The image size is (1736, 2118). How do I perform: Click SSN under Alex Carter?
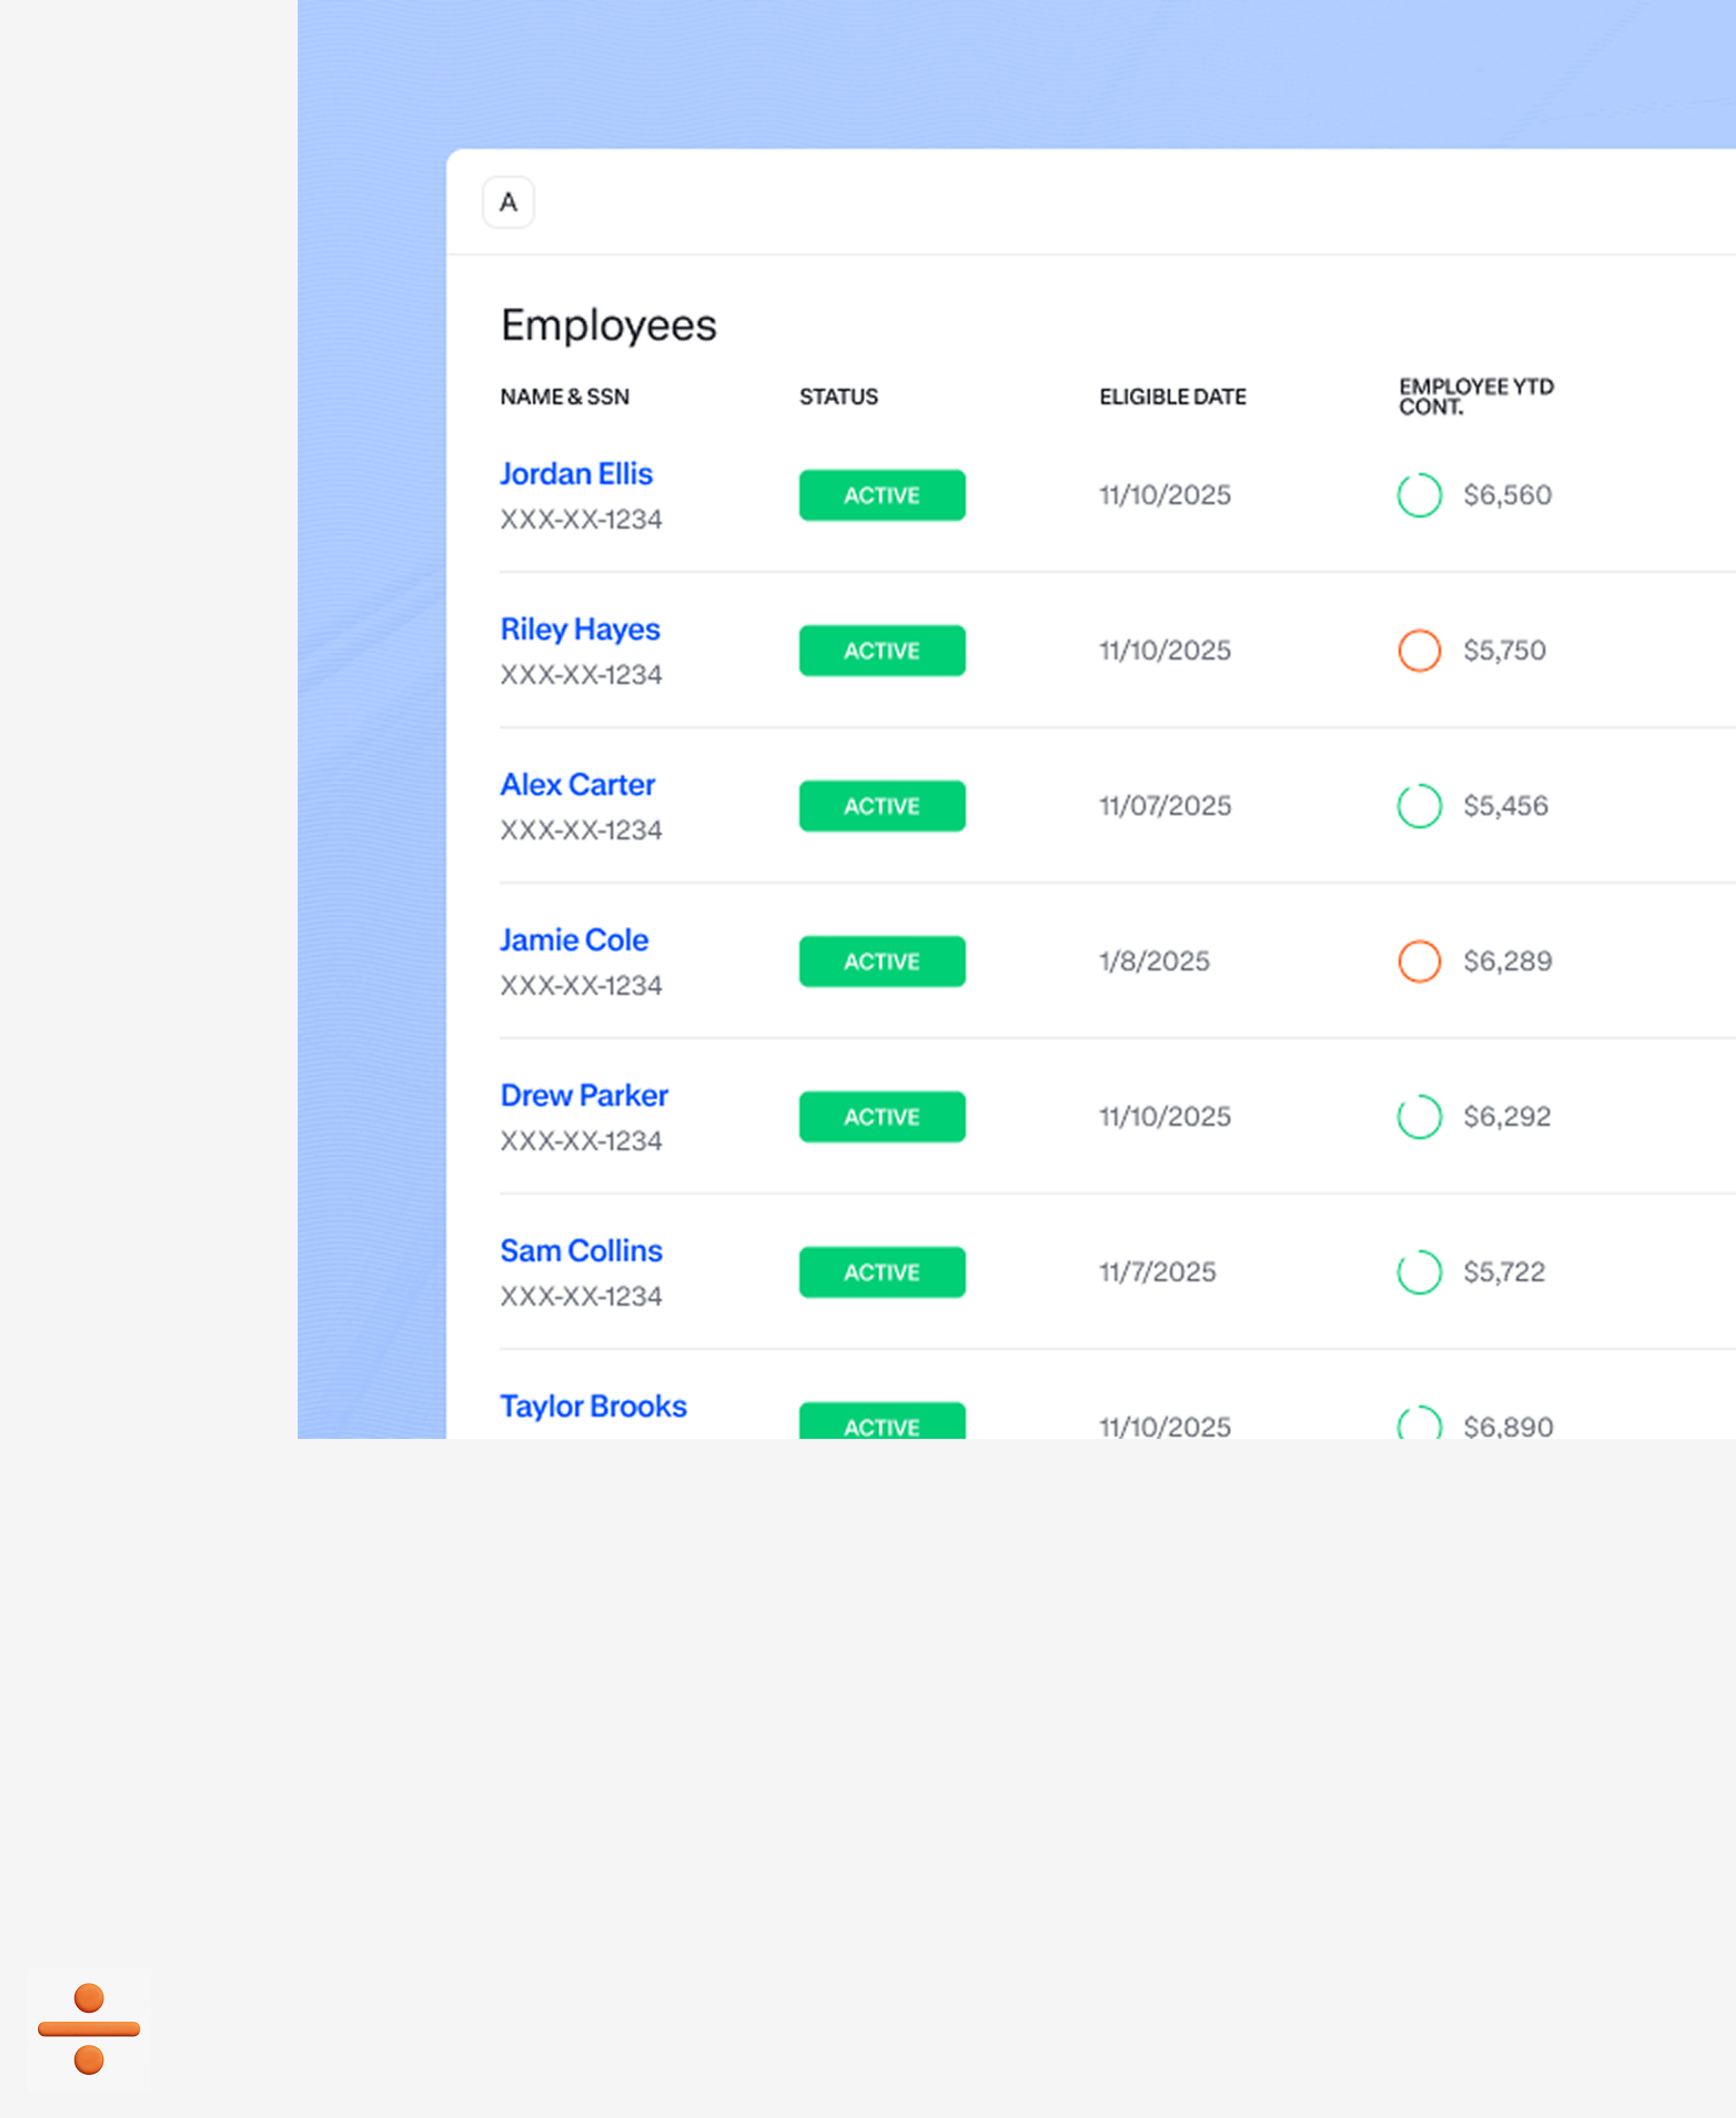click(x=581, y=830)
